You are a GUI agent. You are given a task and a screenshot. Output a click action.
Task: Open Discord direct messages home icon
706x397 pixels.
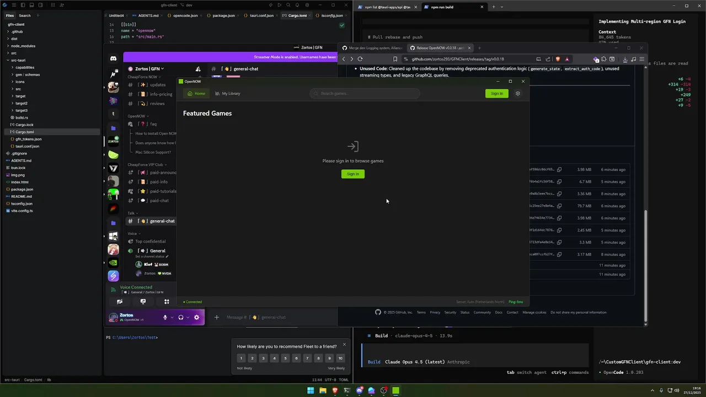(x=113, y=58)
